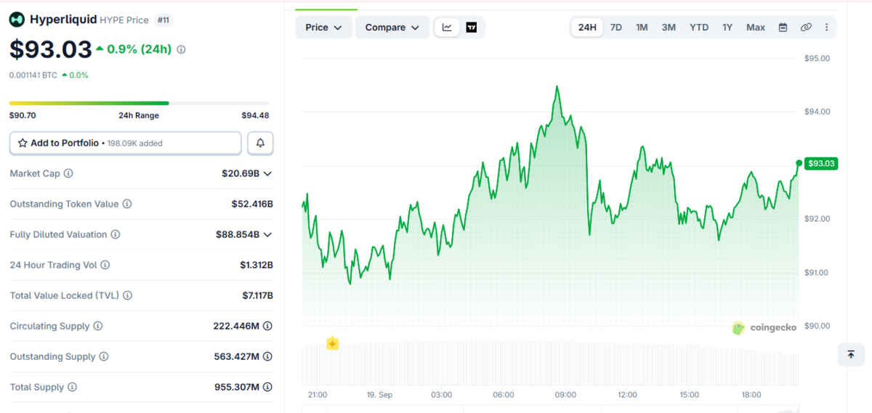Click info icon next to 222.446M value
This screenshot has height=413, width=872.
click(x=267, y=326)
